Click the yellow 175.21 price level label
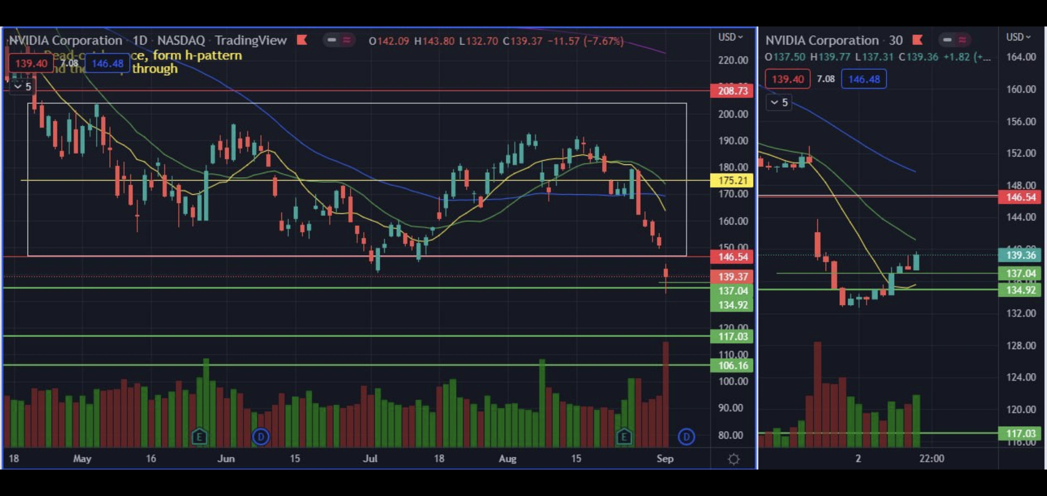Viewport: 1047px width, 496px height. point(732,180)
